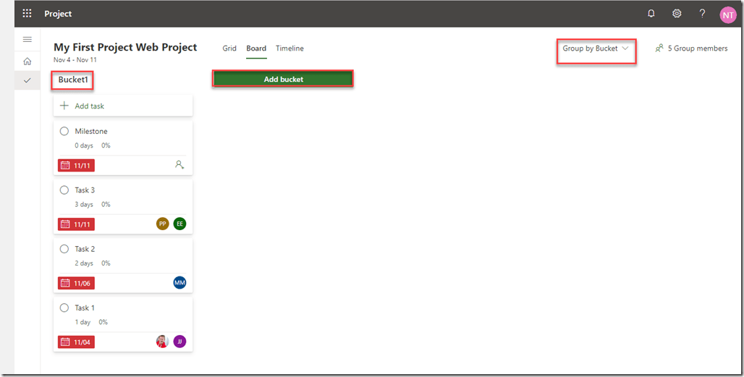Viewport: 744px width, 377px height.
Task: Click the red 11/11 date on Task 3
Action: pyautogui.click(x=77, y=224)
